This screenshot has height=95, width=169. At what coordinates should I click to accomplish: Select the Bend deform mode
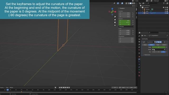tap(151, 45)
